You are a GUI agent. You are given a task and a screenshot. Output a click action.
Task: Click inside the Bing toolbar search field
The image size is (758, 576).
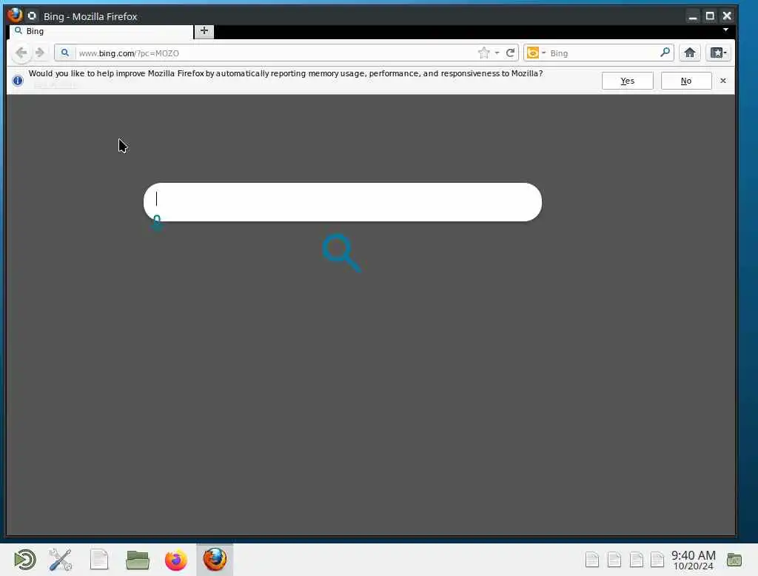click(x=603, y=53)
